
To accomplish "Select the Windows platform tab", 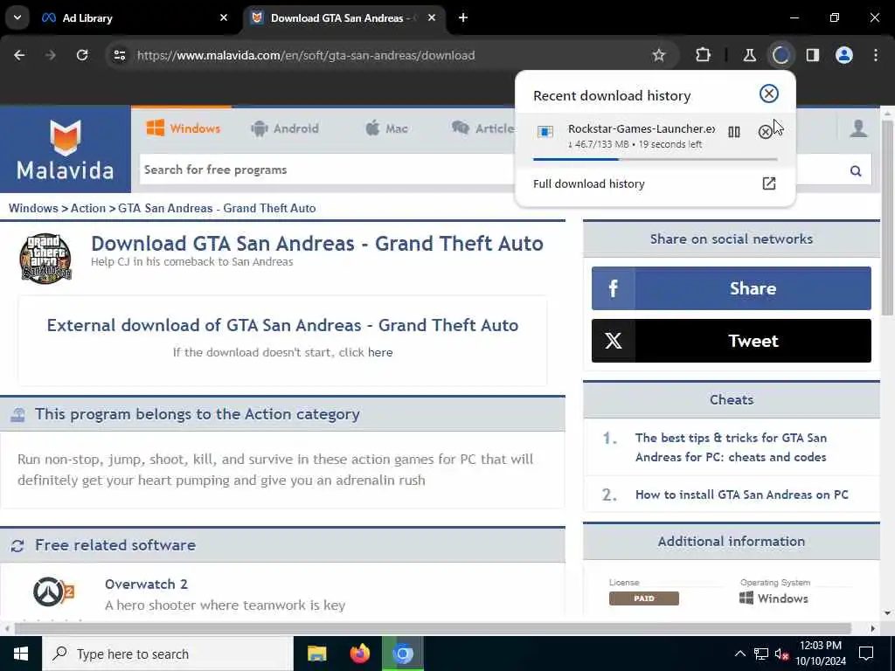I will point(184,128).
